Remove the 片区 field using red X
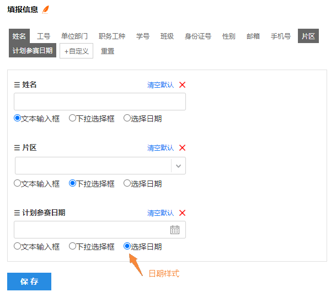The image size is (331, 297). 182,147
